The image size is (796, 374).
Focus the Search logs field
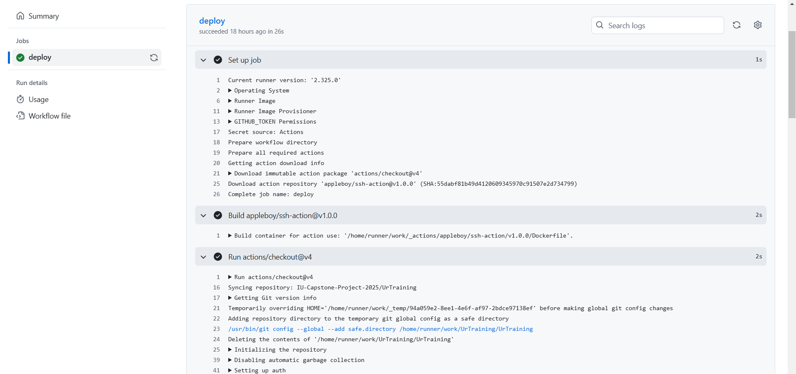(657, 25)
